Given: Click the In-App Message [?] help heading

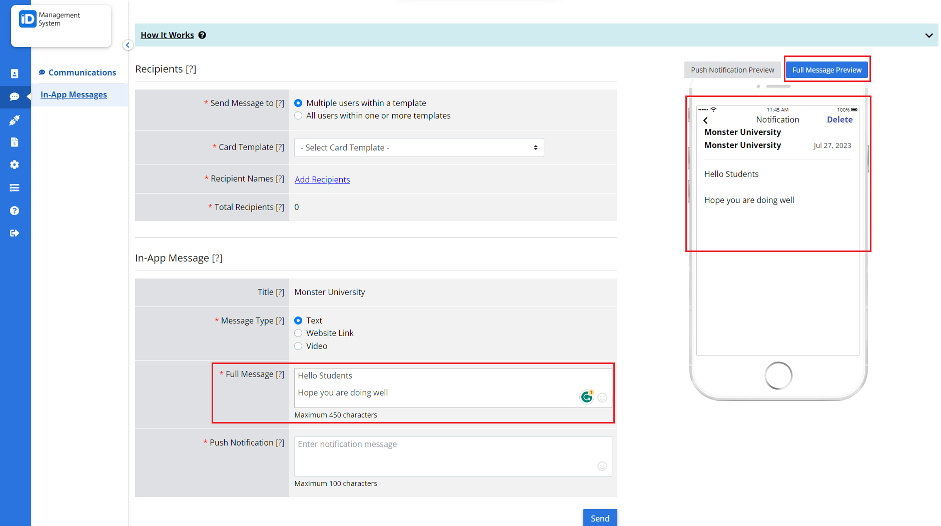Looking at the screenshot, I should (x=179, y=258).
